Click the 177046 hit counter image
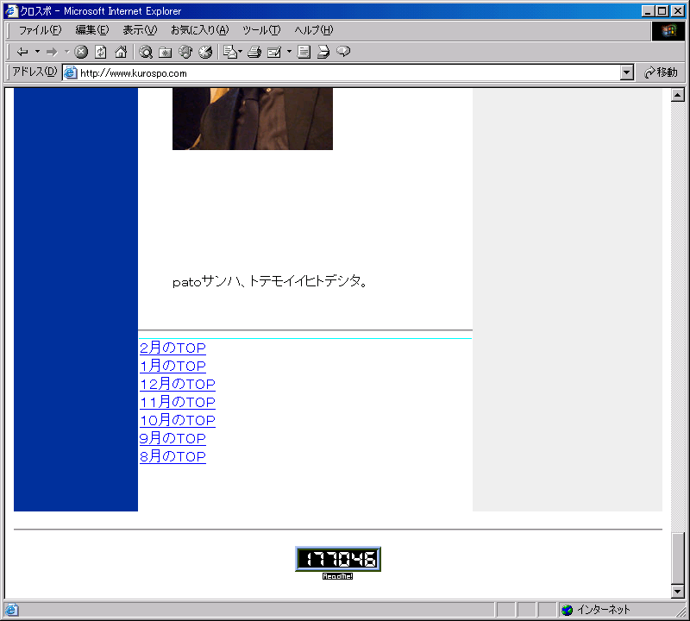 [x=338, y=559]
